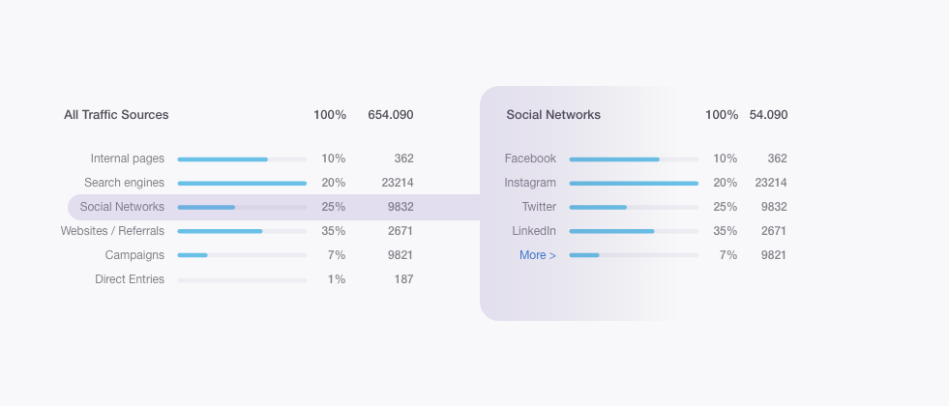Screen dimensions: 949x406
Task: Click the Instagram progress bar
Action: 634,183
